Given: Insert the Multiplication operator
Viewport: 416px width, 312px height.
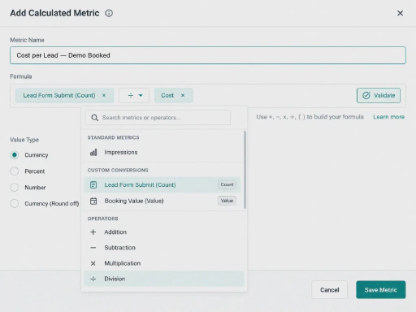Looking at the screenshot, I should click(x=164, y=263).
